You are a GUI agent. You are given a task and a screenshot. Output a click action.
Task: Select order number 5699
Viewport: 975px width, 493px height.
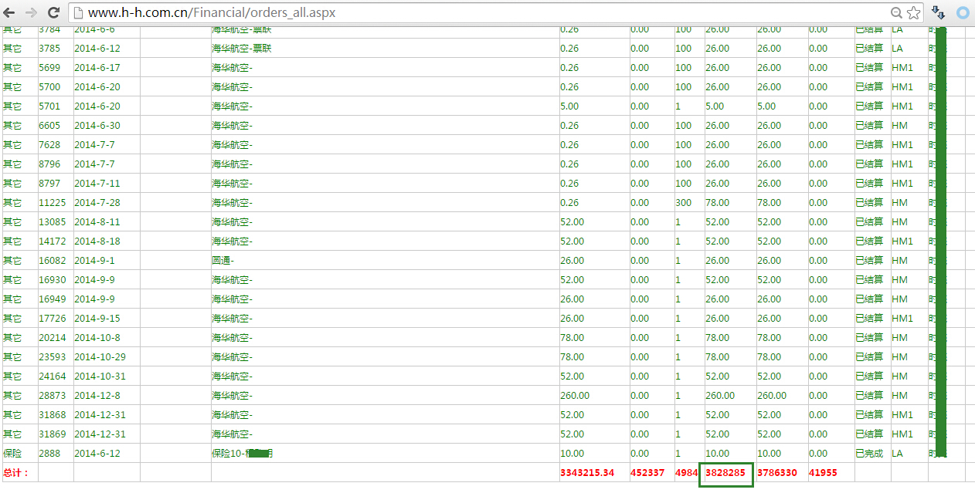(x=49, y=67)
